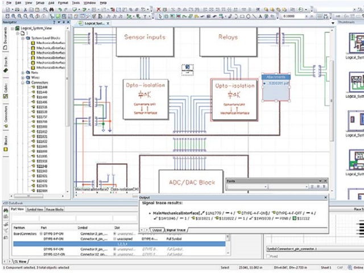364x273 pixels.
Task: Expand the Nets tree folder
Action: click(23, 73)
